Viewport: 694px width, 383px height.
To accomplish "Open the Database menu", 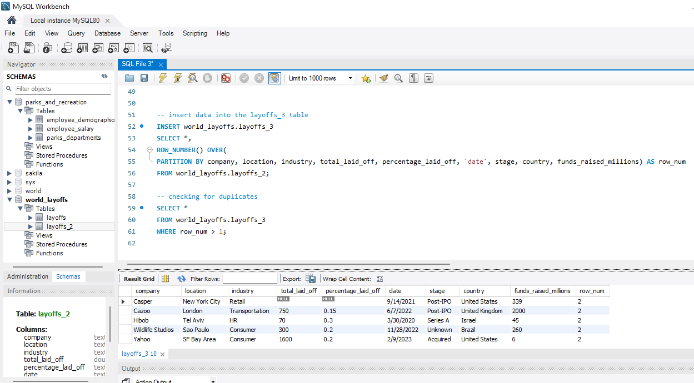I will point(107,33).
